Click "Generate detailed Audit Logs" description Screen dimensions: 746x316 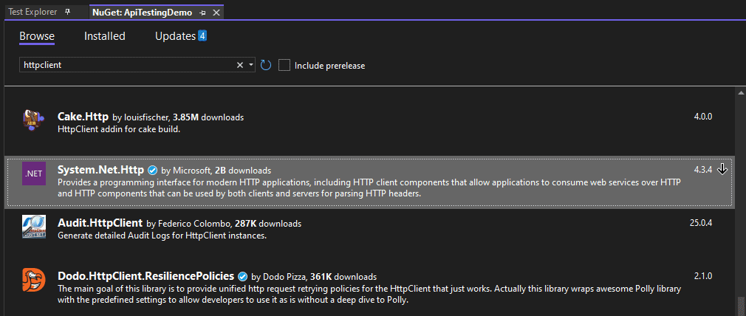pyautogui.click(x=162, y=235)
